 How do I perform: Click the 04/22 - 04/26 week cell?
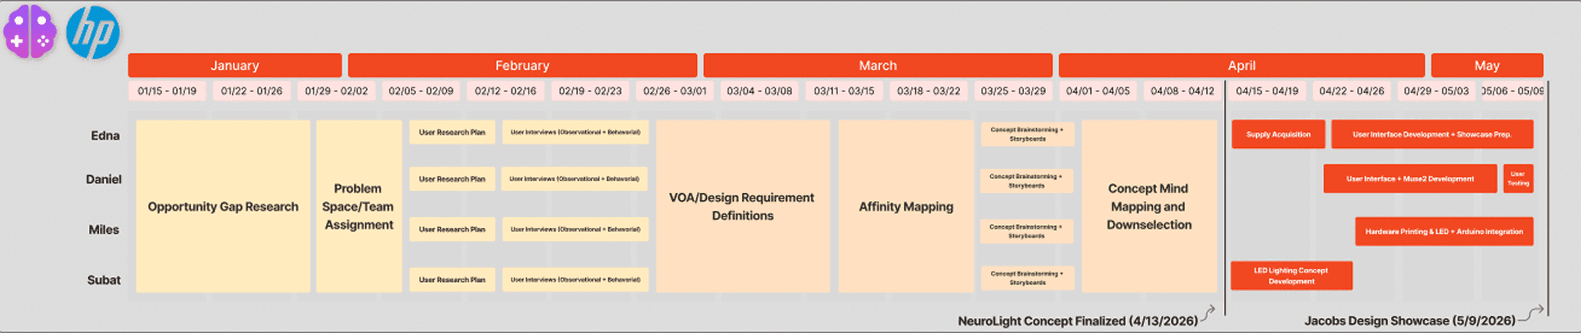[x=1351, y=91]
